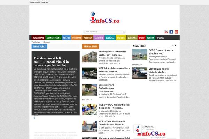Click the infocs.ro Facebook widget avatar
This screenshot has height=139, width=209.
(x=138, y=129)
